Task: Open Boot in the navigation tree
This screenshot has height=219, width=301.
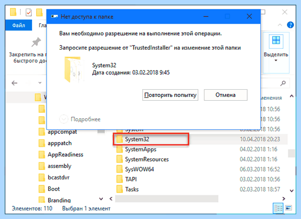Action: pyautogui.click(x=54, y=189)
